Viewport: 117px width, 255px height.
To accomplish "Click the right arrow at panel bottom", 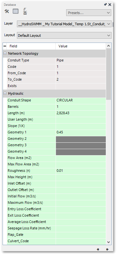I will (x=107, y=249).
